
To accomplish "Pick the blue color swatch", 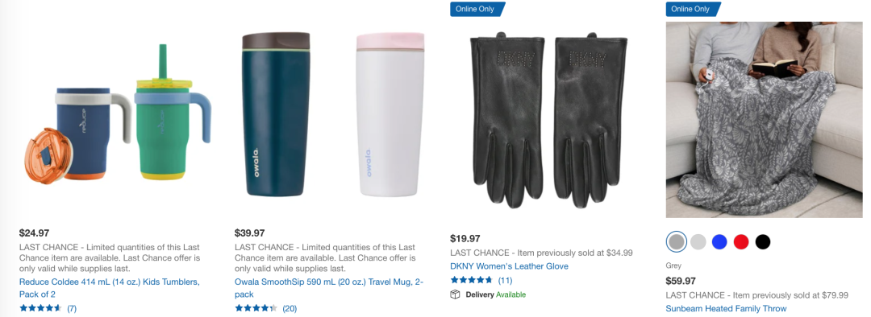I will [x=720, y=241].
